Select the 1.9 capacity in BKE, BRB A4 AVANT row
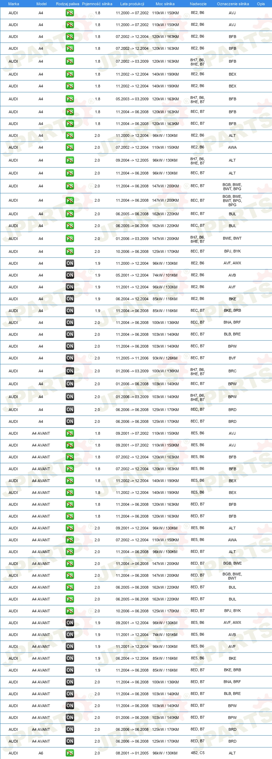This screenshot has height=759, width=272. (x=98, y=670)
